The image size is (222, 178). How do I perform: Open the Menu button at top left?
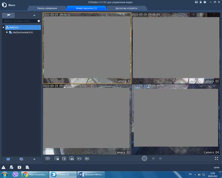tap(9, 5)
